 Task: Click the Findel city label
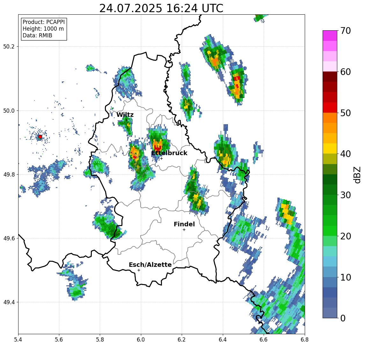coord(184,224)
